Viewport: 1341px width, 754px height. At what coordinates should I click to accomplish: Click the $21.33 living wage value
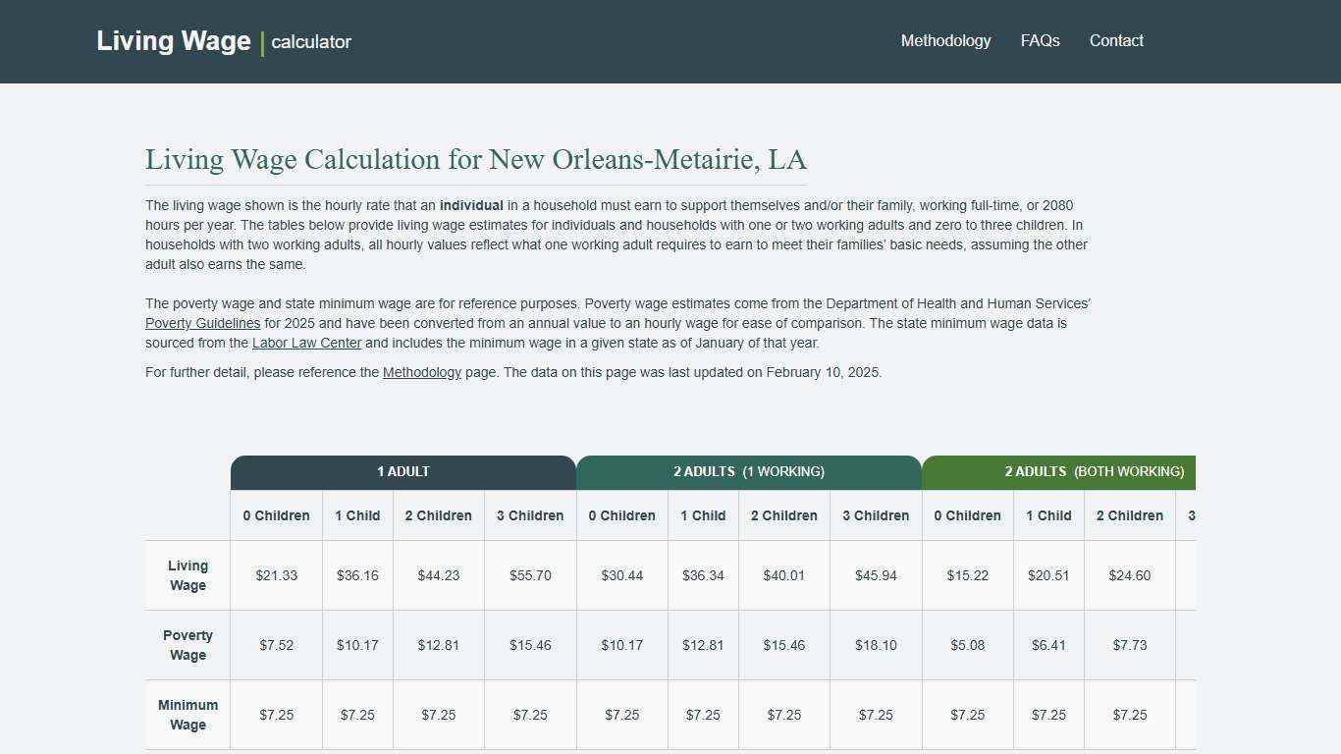[276, 575]
